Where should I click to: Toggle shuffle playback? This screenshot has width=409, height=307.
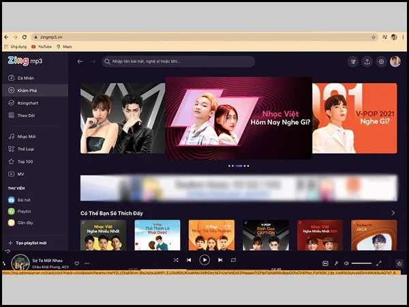coord(176,260)
